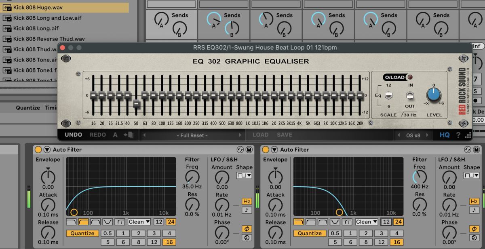Click the lowered 50 Hz EQ slider handle
485x249 pixels.
tap(137, 104)
